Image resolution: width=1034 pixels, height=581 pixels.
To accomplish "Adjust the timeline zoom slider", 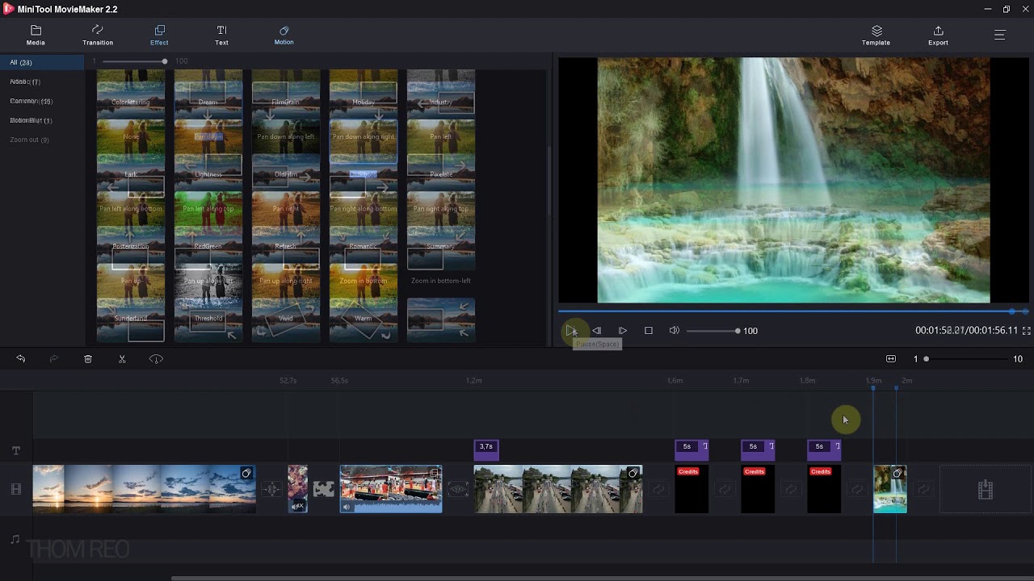I will [967, 359].
